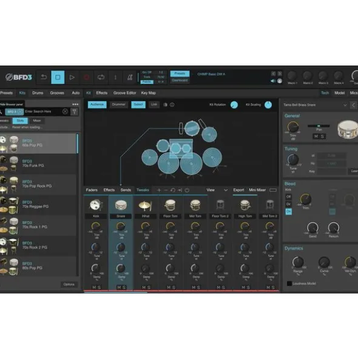The width and height of the screenshot is (358, 359).
Task: Click the reset circular-arrow mixer icon
Action: tap(173, 190)
